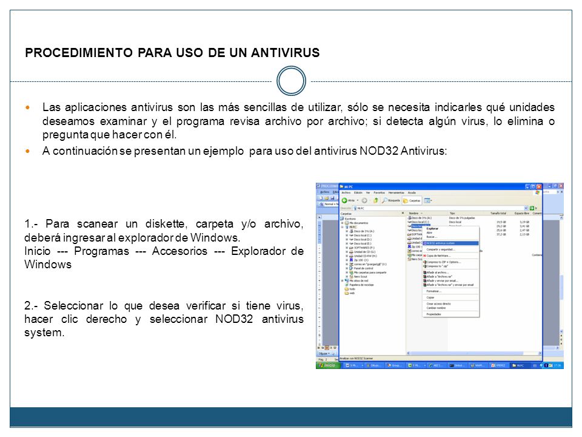Choose Crear acceso directo in context menu
The image size is (582, 437).
coord(450,303)
